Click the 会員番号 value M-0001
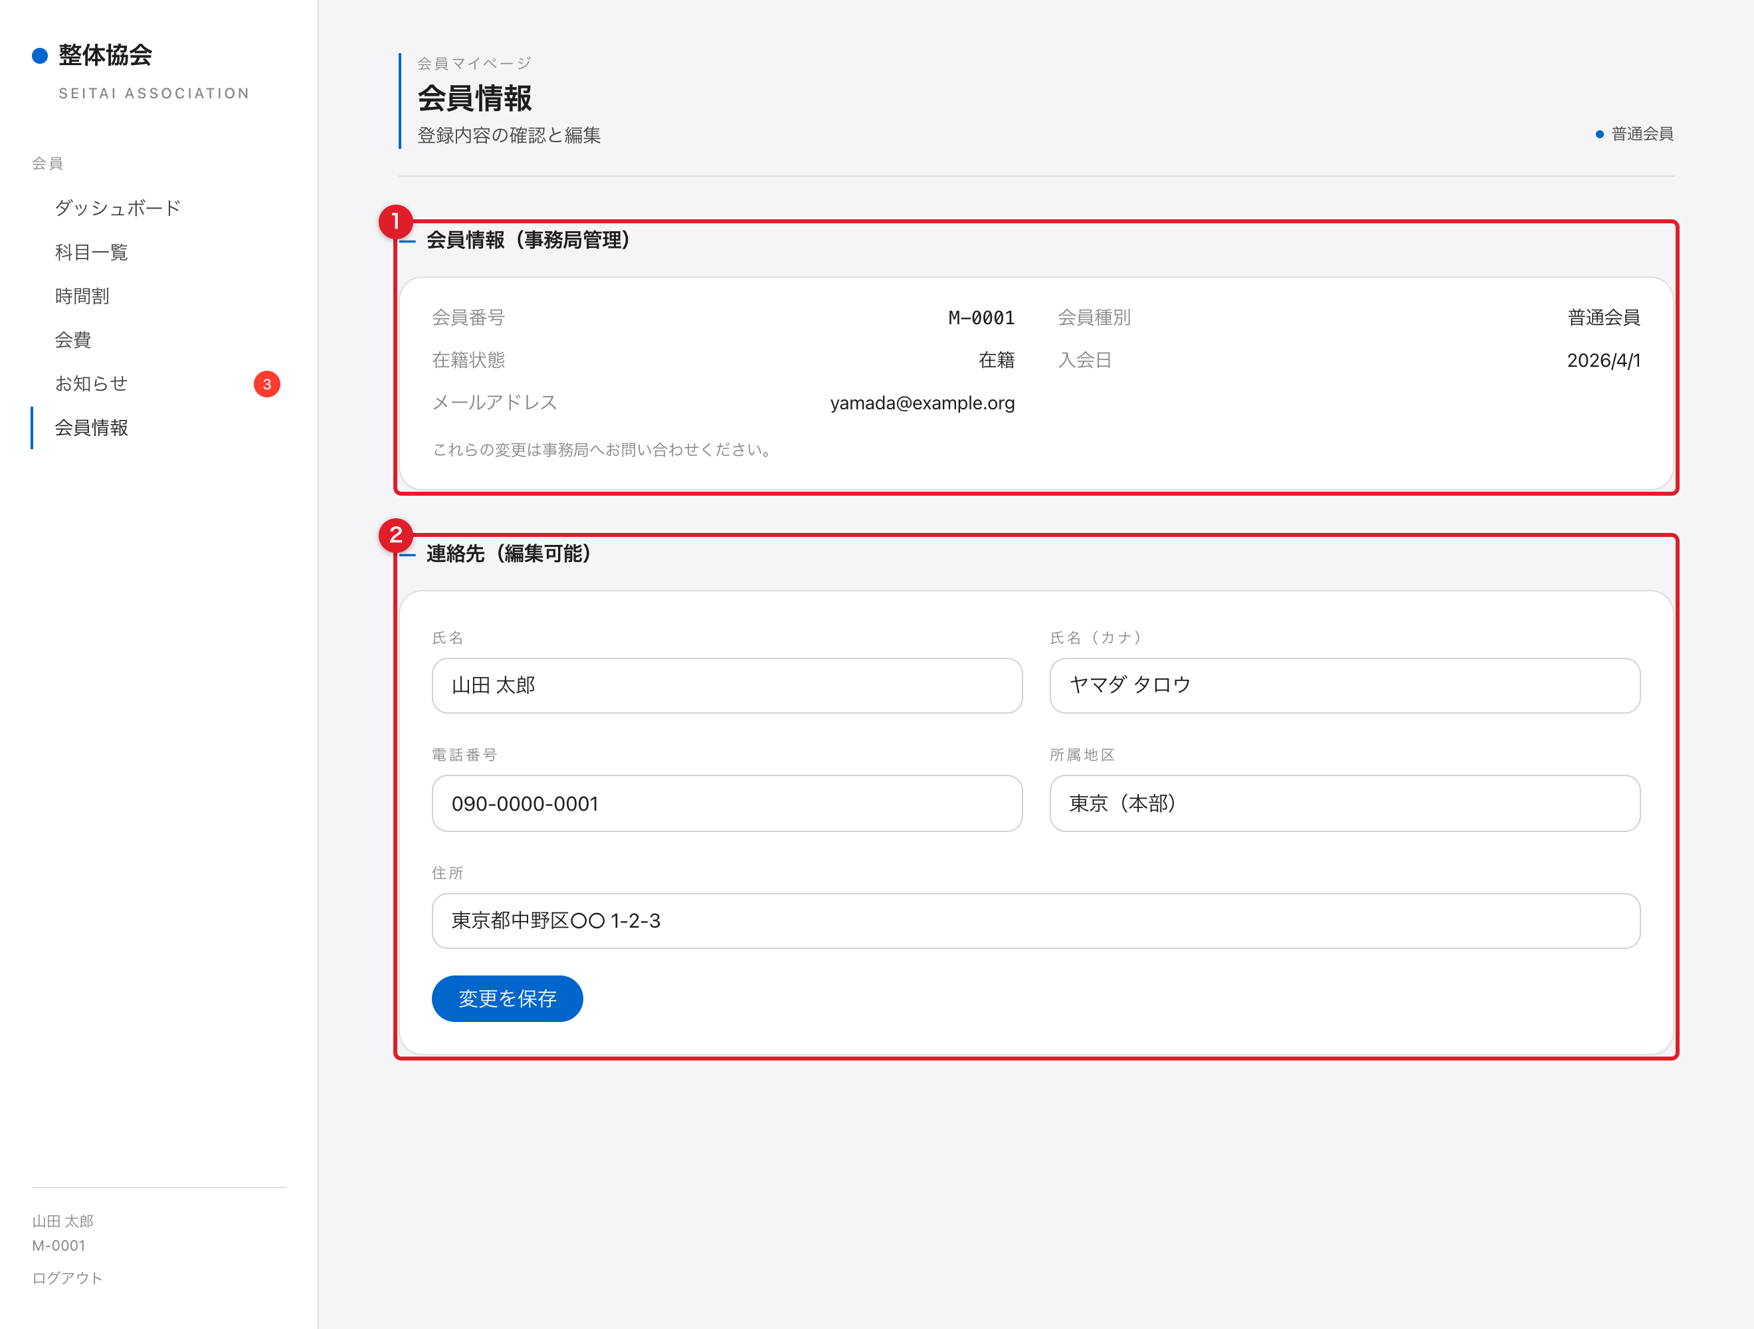The height and width of the screenshot is (1329, 1754). coord(981,318)
